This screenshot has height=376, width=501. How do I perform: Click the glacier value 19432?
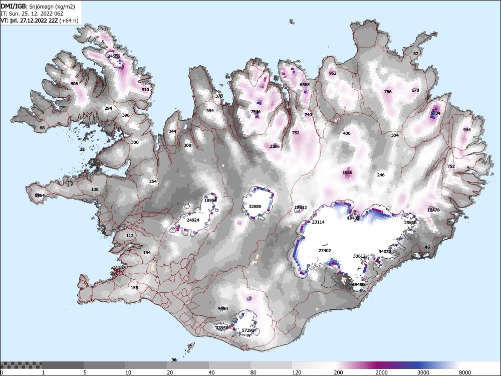[x=353, y=218]
